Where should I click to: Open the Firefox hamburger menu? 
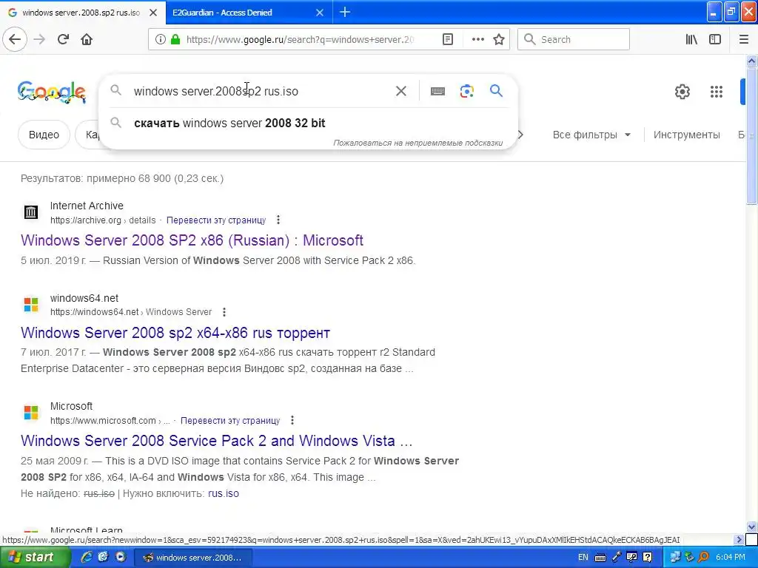click(744, 40)
